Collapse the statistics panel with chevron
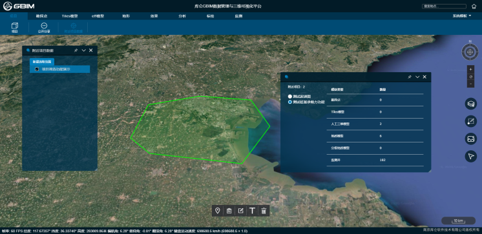 (417, 77)
